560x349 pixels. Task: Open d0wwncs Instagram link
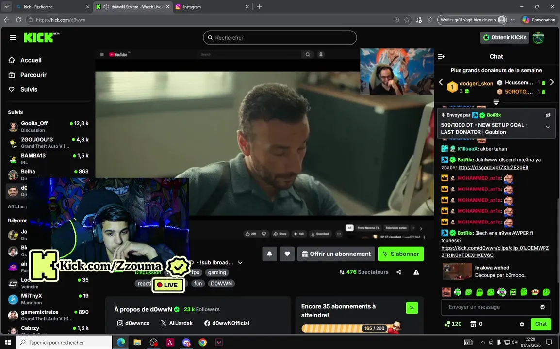coord(133,323)
